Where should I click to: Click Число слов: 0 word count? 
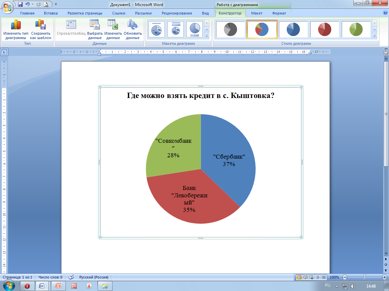tap(50, 277)
